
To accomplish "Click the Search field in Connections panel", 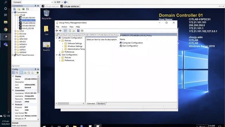I will pos(26,66).
